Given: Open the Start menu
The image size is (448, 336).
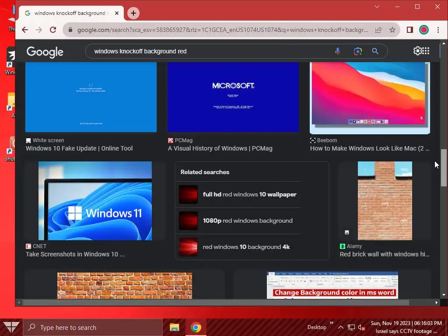Looking at the screenshot, I should click(x=11, y=327).
